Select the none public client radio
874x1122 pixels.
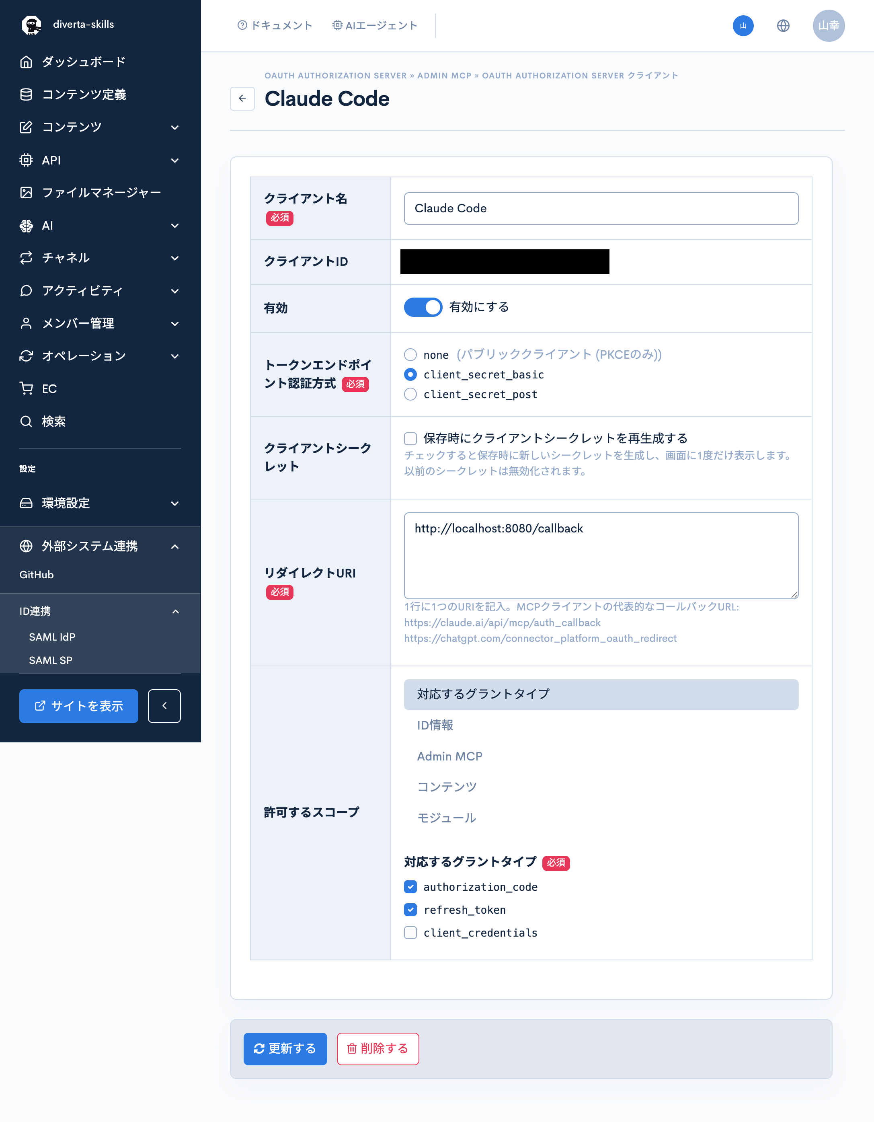point(410,355)
